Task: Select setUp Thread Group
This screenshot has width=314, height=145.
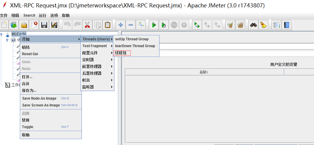Action: (x=136, y=39)
